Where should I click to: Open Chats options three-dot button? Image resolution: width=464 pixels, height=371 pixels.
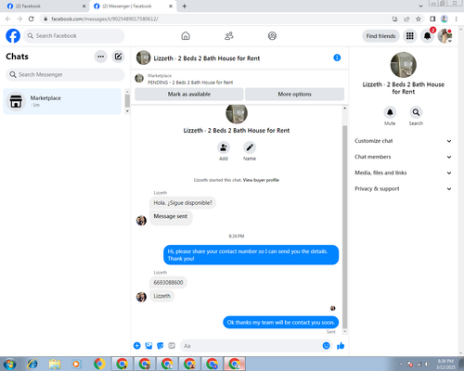(100, 57)
